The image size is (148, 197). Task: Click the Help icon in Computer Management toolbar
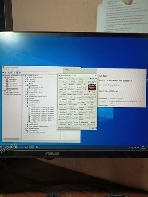coord(14,73)
